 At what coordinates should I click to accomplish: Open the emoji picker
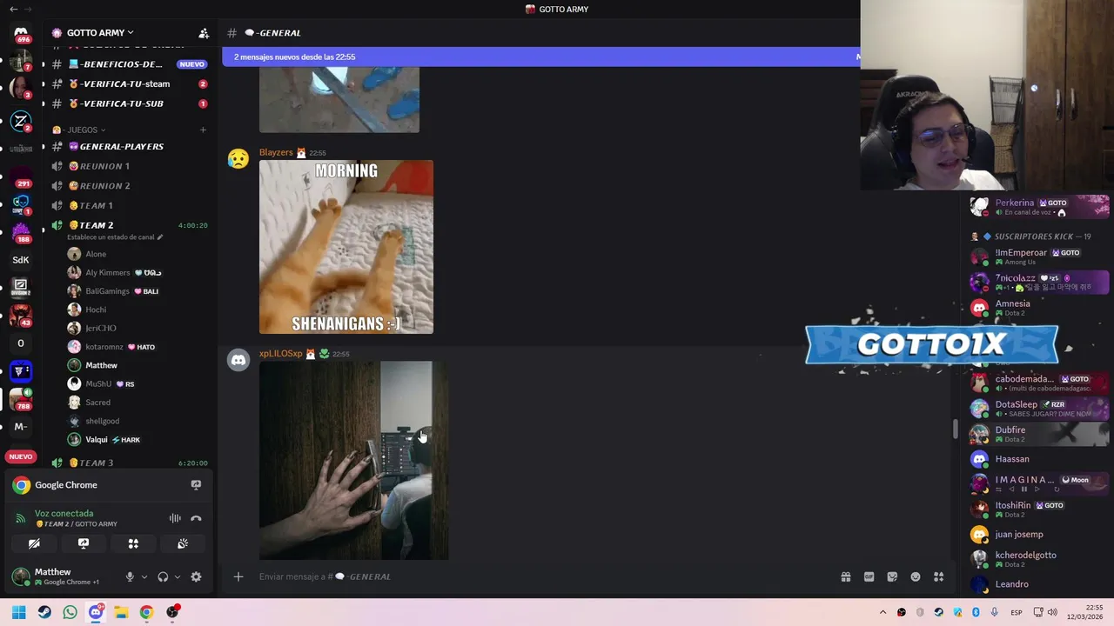[916, 576]
